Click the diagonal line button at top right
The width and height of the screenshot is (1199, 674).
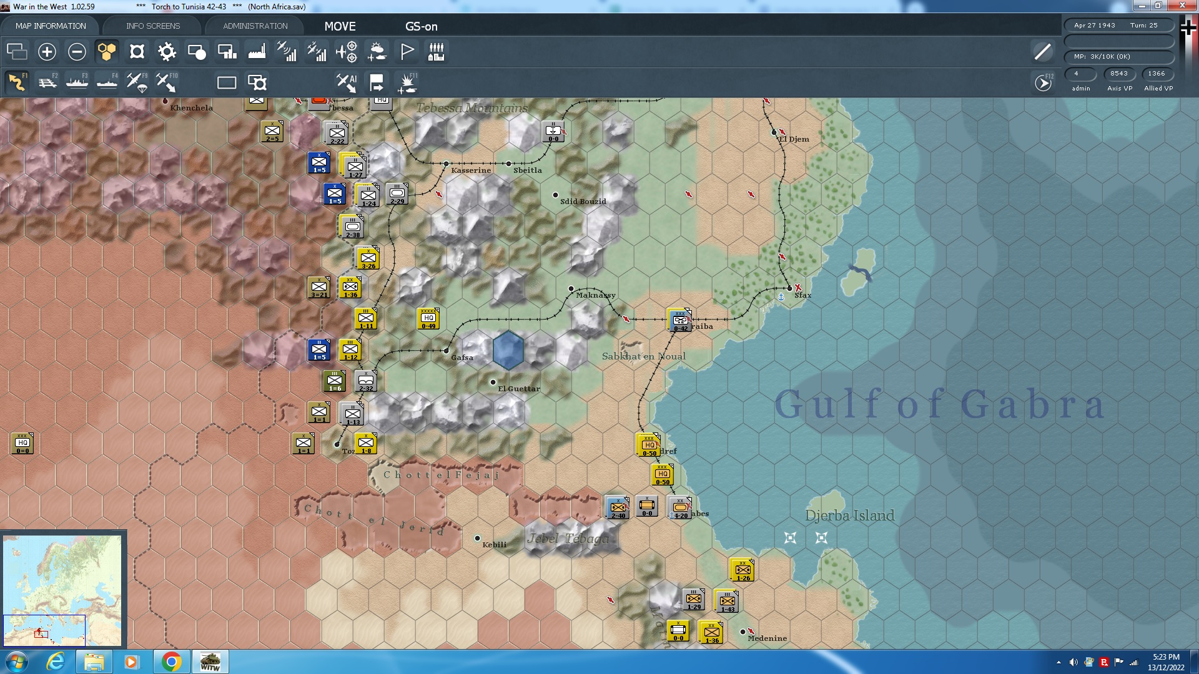point(1042,52)
